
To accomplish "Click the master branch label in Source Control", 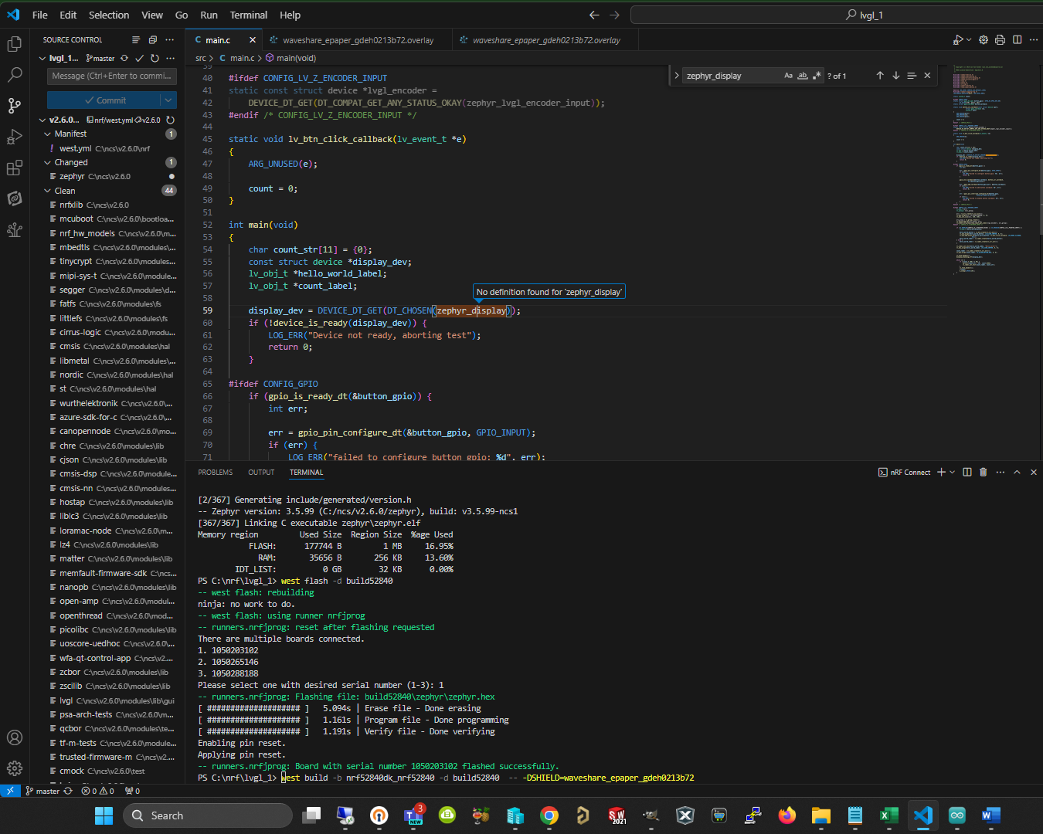I will tap(100, 58).
